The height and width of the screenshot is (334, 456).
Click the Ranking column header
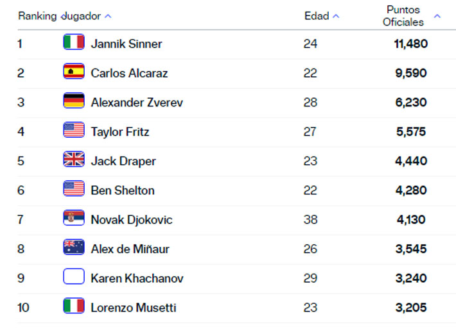tap(37, 16)
